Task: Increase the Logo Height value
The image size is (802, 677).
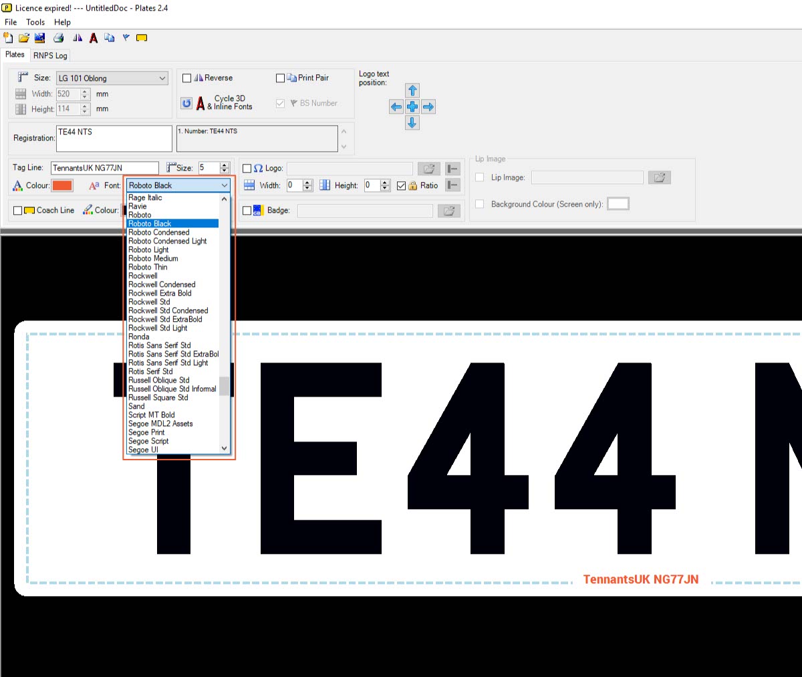Action: click(385, 183)
